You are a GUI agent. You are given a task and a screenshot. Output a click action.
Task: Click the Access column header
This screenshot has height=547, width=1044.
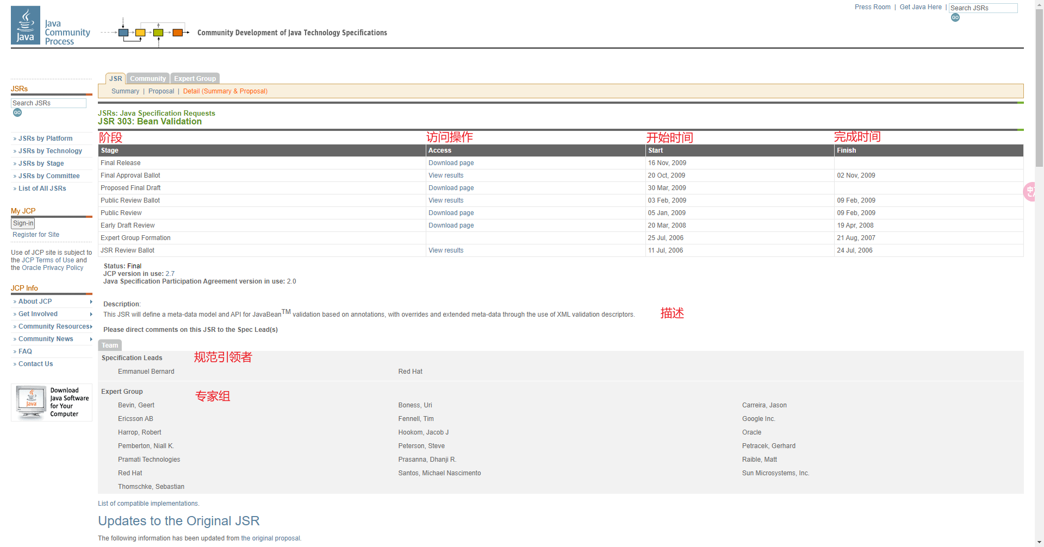point(536,150)
